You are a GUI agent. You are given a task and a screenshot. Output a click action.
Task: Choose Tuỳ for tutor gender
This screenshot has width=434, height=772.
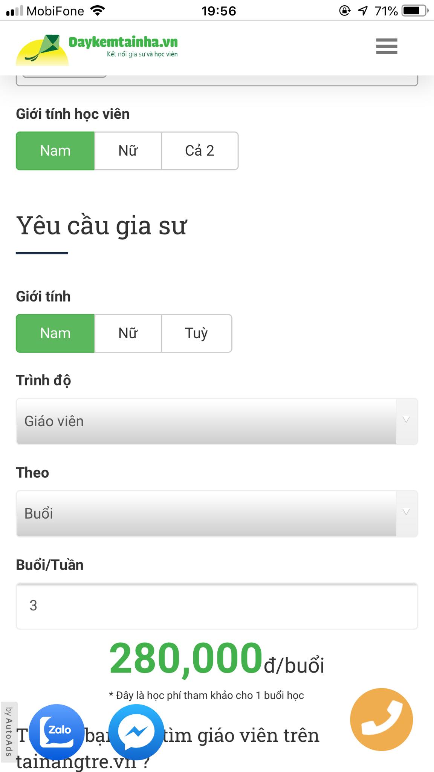click(x=196, y=333)
